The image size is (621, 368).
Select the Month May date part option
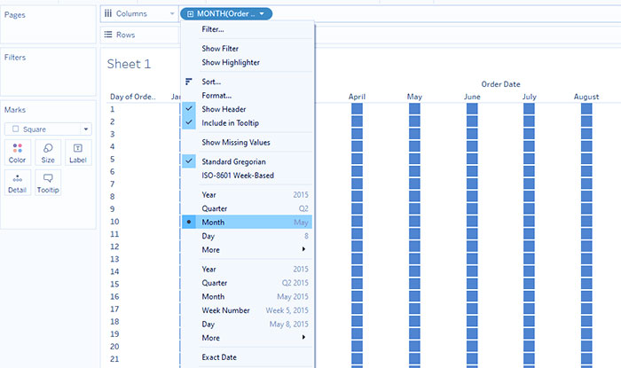click(248, 222)
